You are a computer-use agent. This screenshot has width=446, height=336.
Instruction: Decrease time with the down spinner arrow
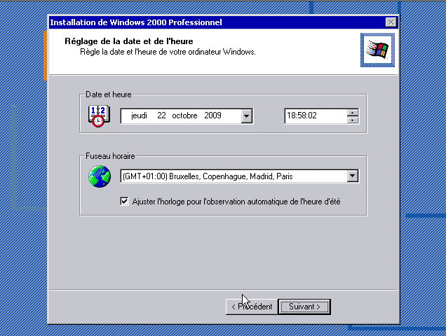[x=353, y=120]
